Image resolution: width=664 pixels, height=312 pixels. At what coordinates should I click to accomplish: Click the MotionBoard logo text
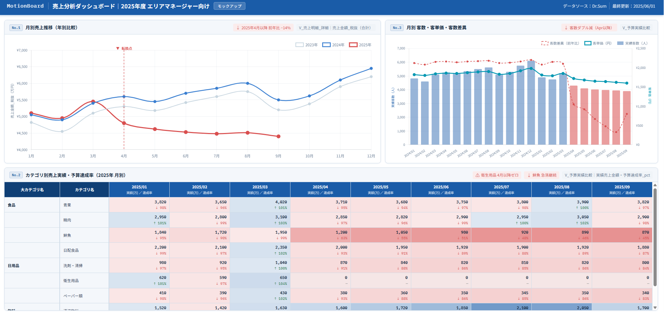pyautogui.click(x=25, y=6)
